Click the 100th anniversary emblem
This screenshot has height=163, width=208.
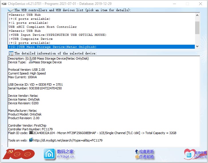pos(19,154)
